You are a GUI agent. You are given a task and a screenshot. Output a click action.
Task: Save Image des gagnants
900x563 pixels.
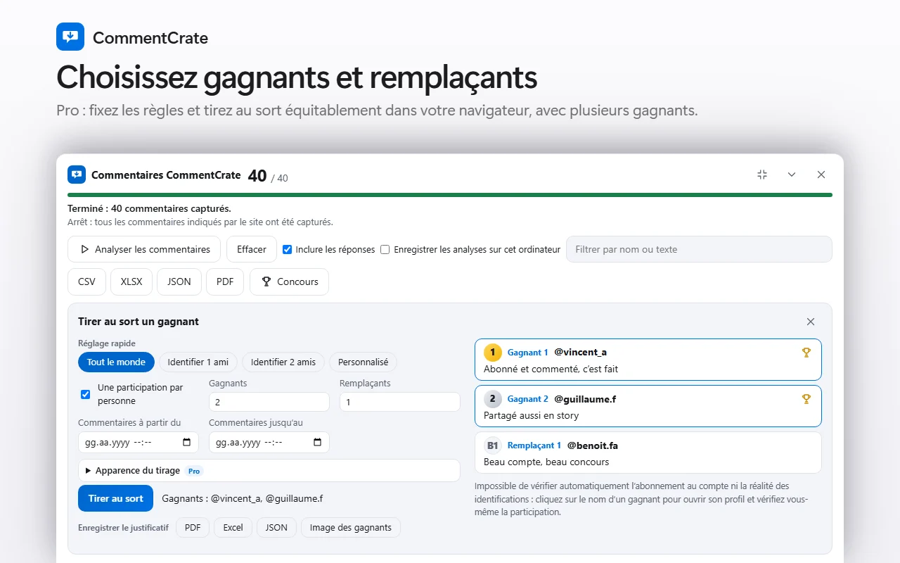[x=351, y=528]
